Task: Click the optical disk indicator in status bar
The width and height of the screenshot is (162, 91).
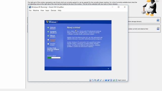Action: (93, 80)
